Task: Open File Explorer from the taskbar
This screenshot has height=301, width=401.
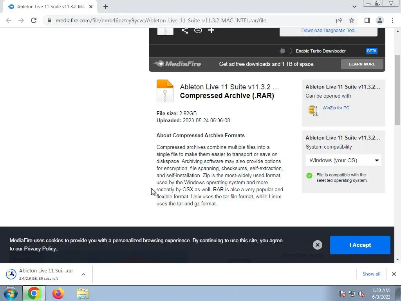Action: [x=83, y=294]
